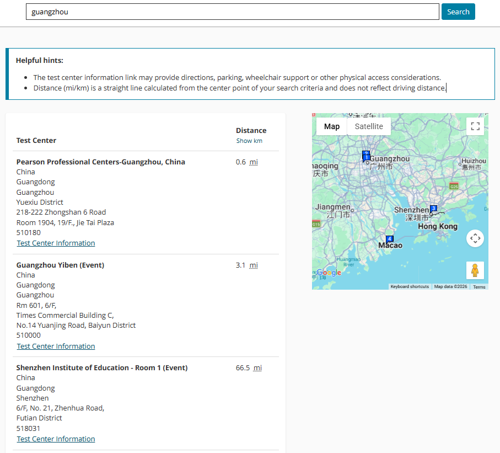Open Test Center Information for Shenzhen Institute
The image size is (500, 453).
56,439
